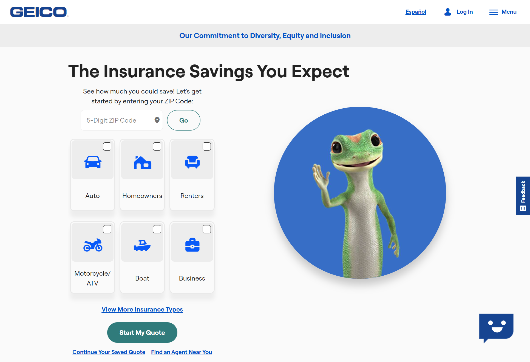Switch site language to Español

click(x=416, y=12)
